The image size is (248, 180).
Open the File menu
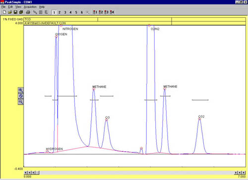tap(3, 7)
